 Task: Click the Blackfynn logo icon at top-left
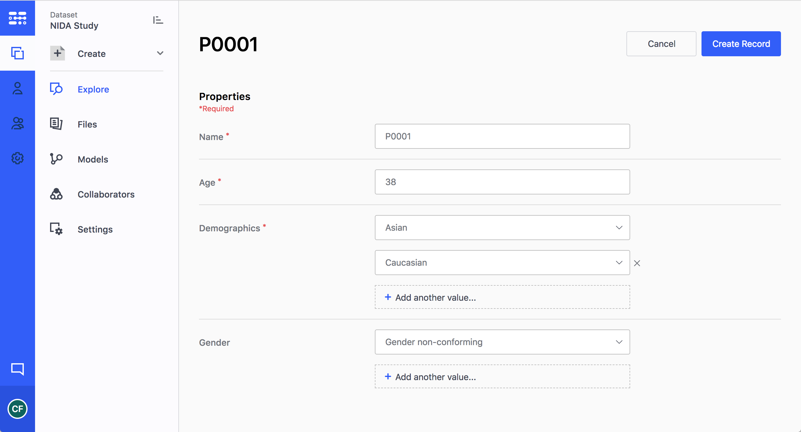coord(18,18)
